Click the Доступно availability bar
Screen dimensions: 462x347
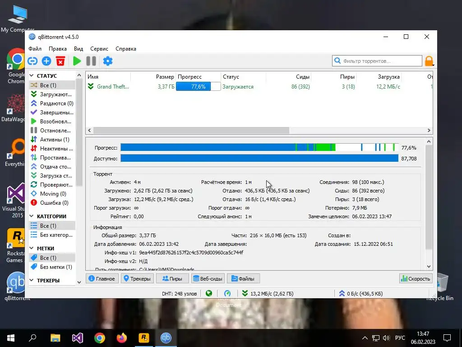(x=259, y=158)
